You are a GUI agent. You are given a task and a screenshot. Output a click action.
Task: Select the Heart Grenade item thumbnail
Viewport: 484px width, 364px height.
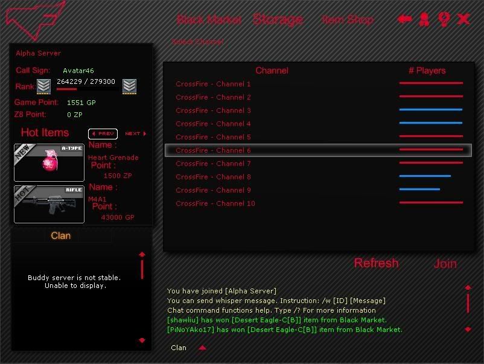pyautogui.click(x=49, y=162)
